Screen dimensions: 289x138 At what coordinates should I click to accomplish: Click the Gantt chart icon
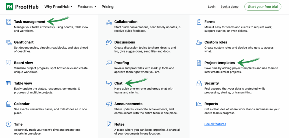pyautogui.click(x=8, y=42)
